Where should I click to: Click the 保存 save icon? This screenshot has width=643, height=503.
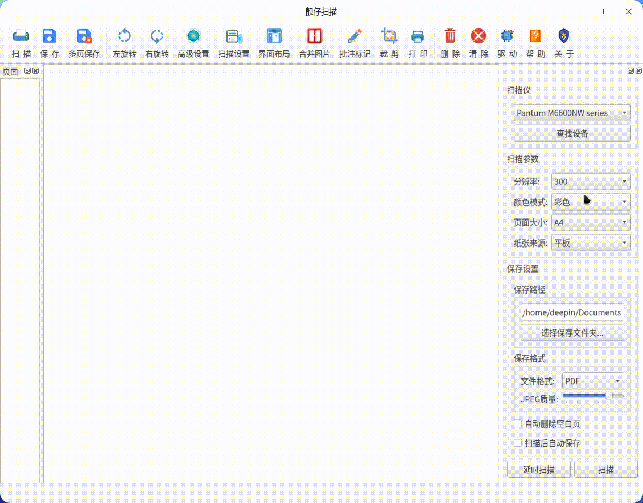click(x=50, y=36)
